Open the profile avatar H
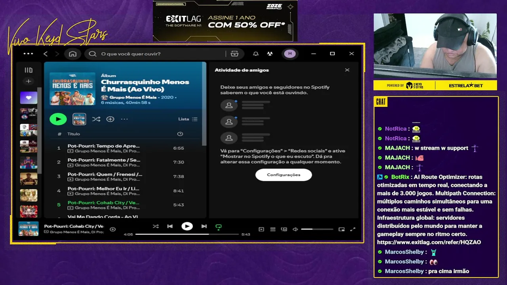This screenshot has width=507, height=285. (x=290, y=54)
